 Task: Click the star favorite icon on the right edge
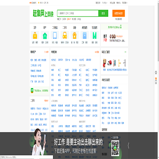(156, 72)
